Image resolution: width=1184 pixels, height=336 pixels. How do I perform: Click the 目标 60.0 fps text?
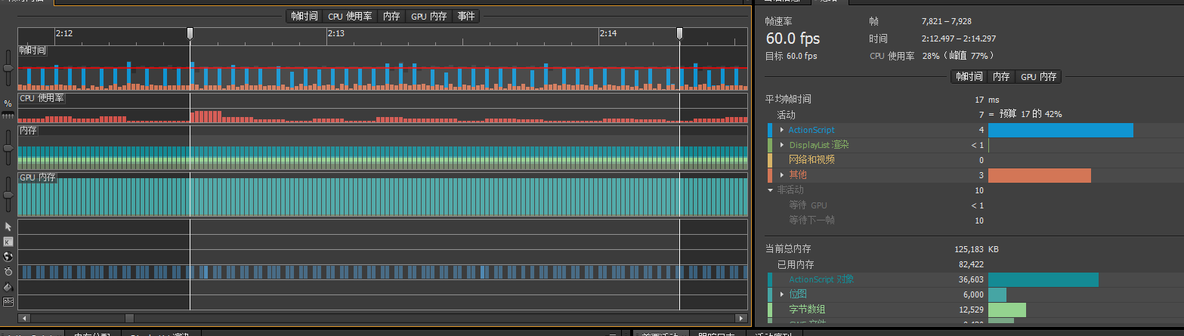pyautogui.click(x=791, y=56)
